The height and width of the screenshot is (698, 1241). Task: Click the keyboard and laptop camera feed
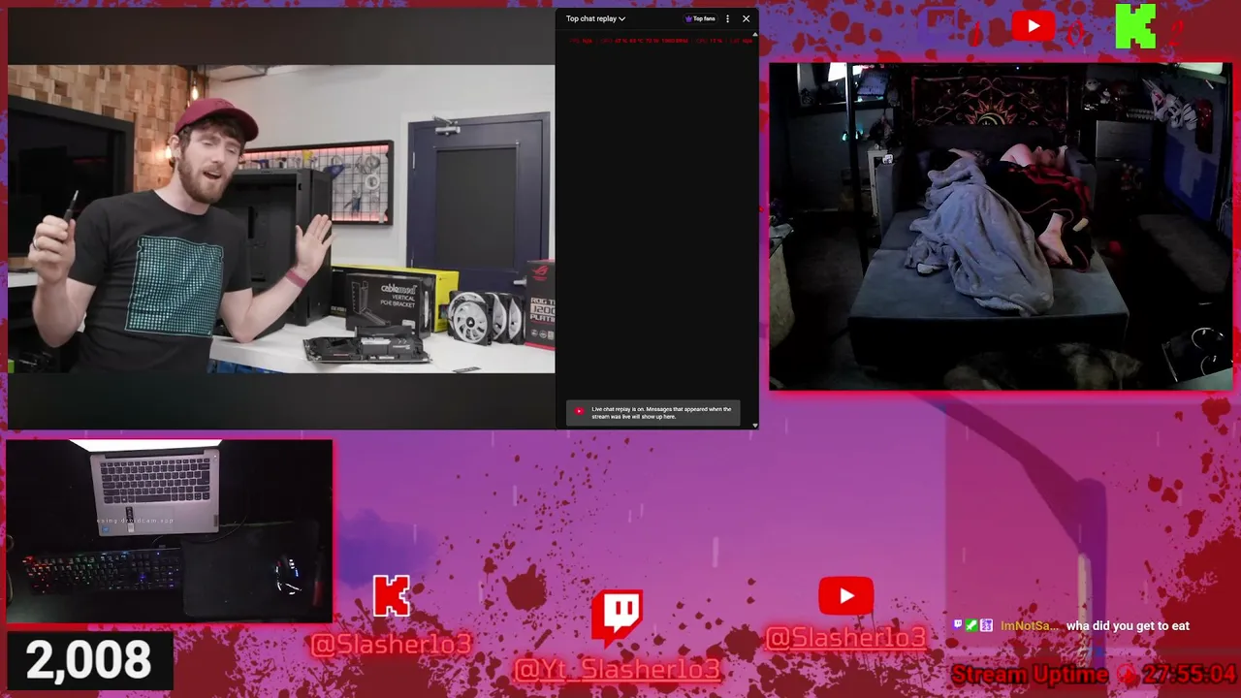[x=169, y=530]
